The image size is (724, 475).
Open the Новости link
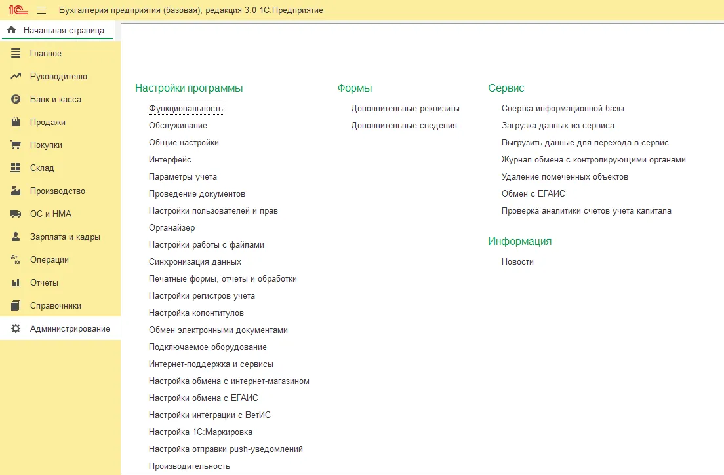517,262
